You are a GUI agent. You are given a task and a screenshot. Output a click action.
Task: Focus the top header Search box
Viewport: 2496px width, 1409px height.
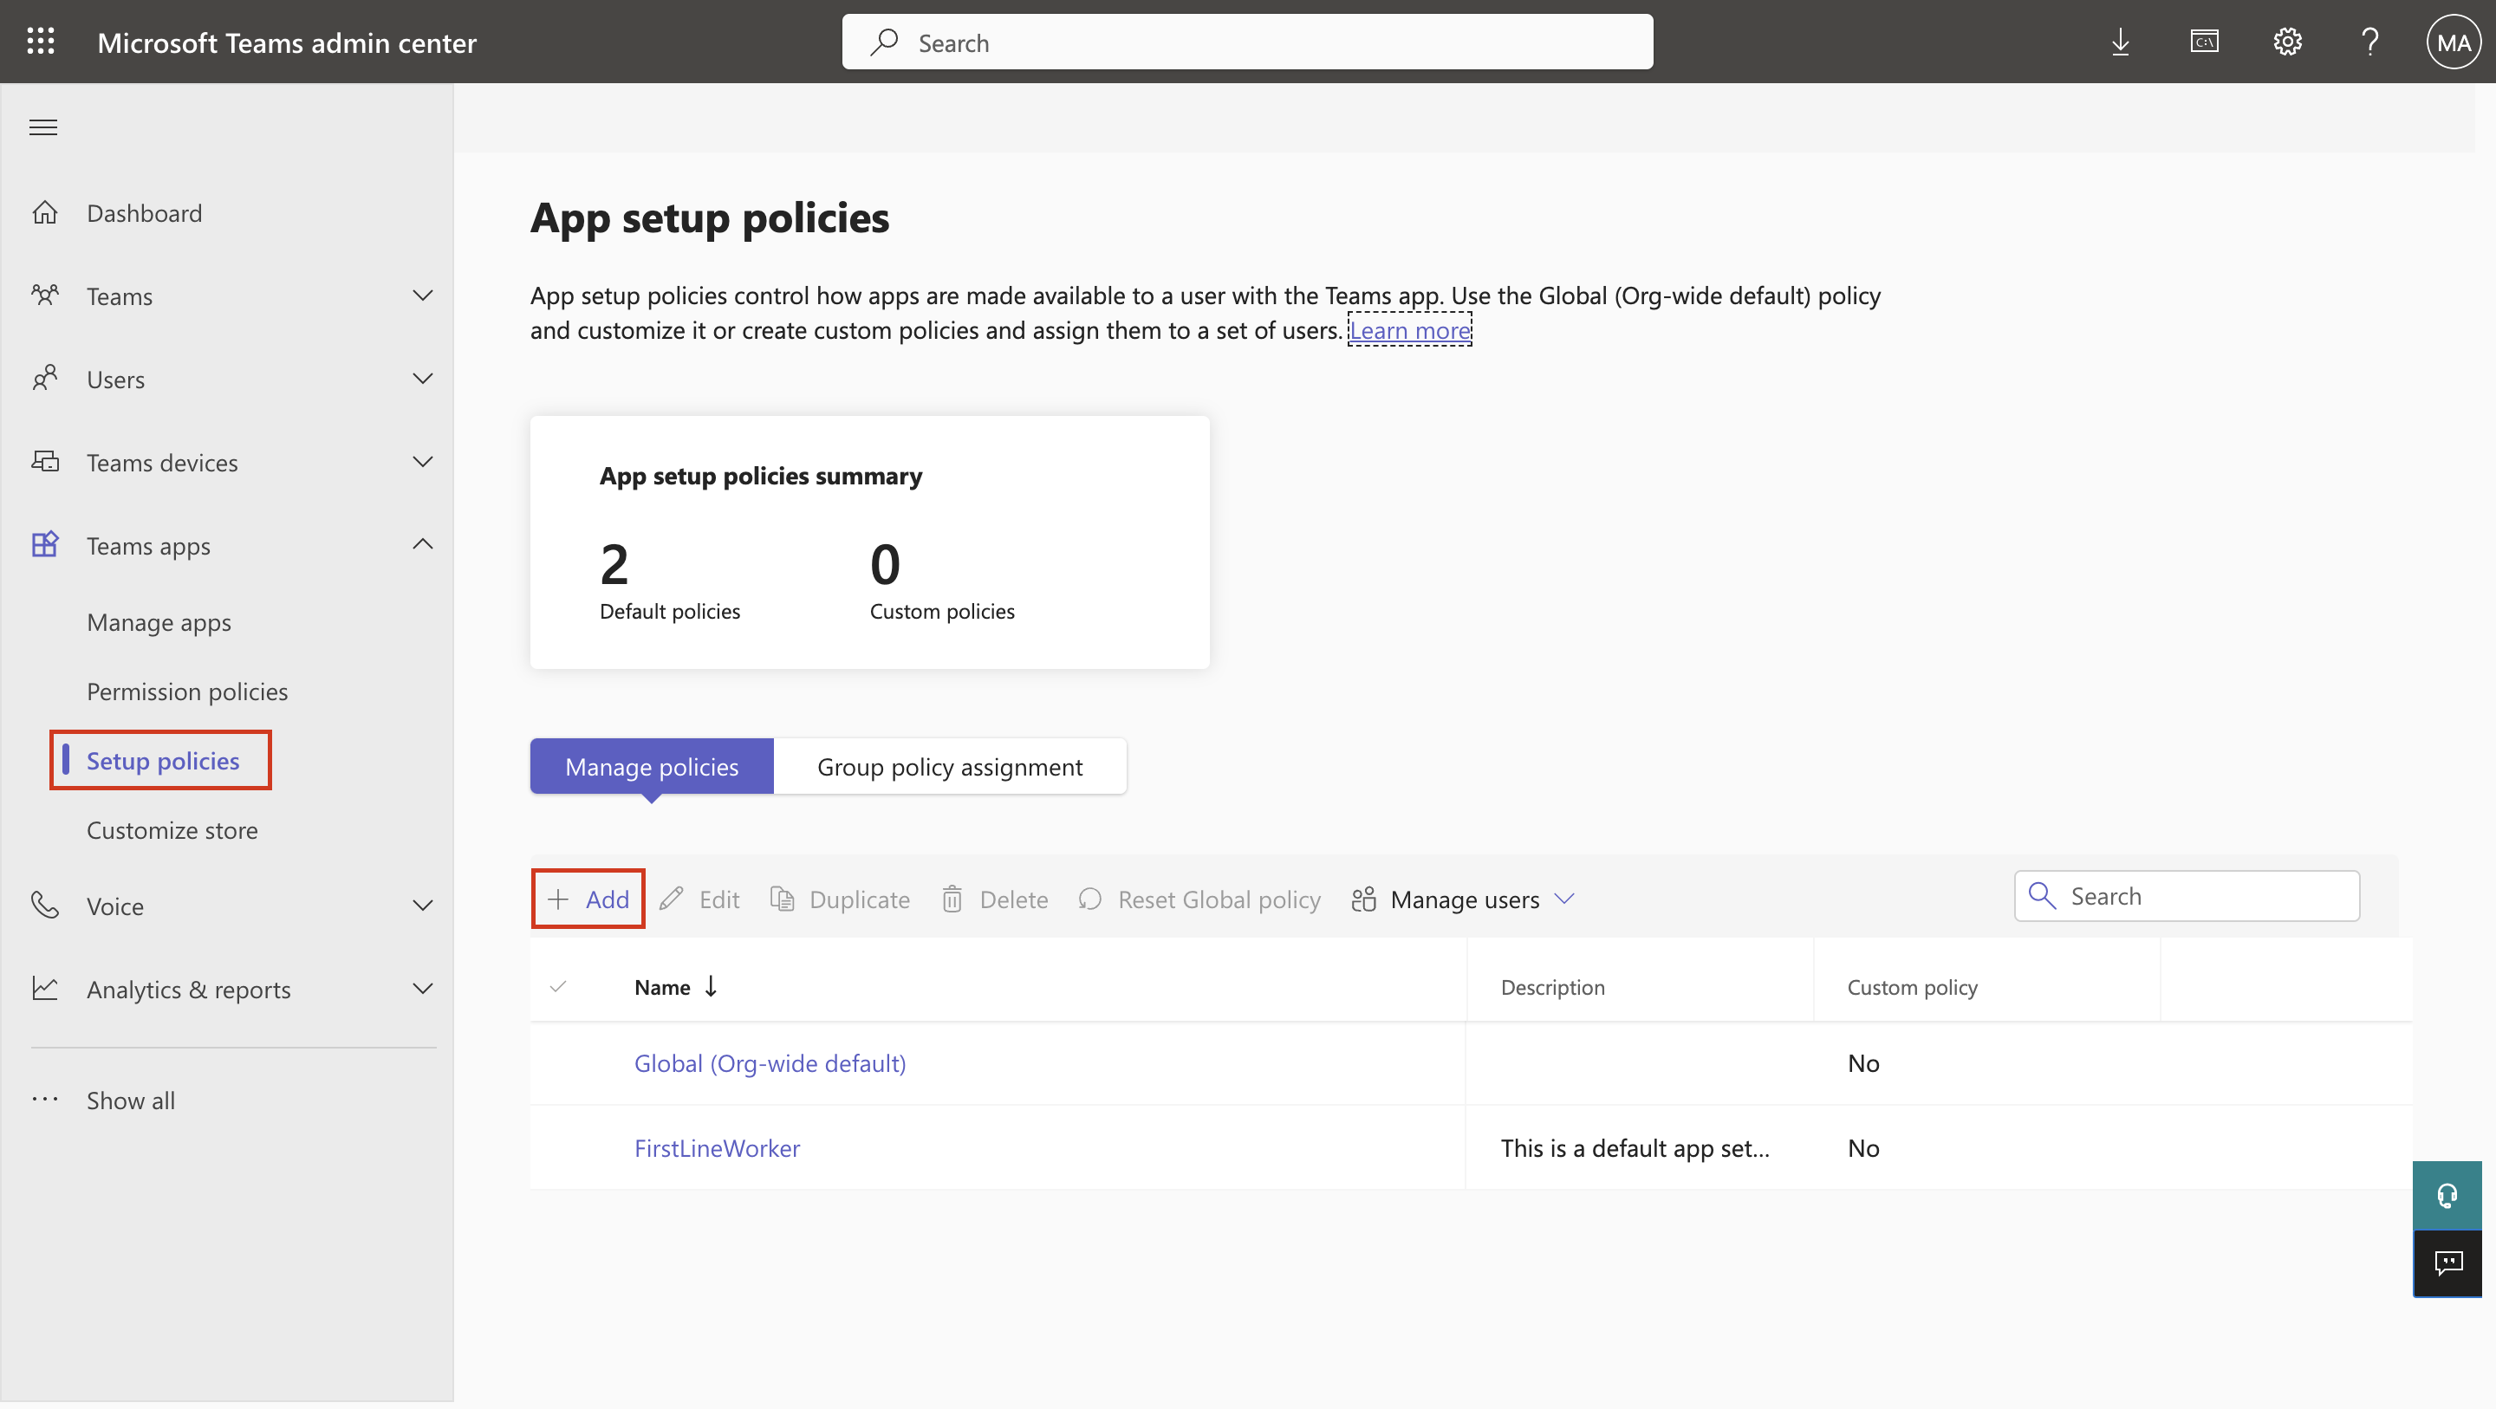click(x=1247, y=42)
